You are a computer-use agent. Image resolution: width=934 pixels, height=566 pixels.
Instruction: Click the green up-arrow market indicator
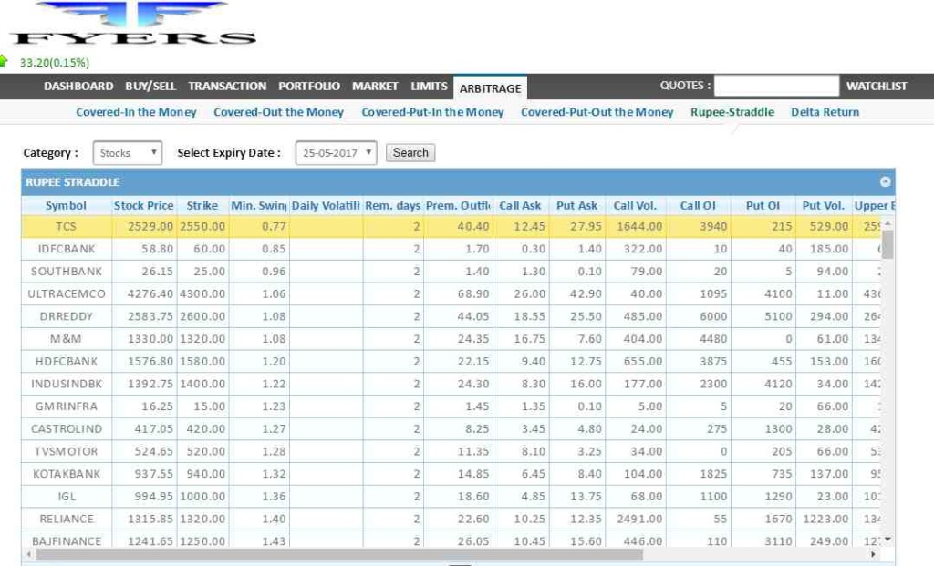click(4, 62)
